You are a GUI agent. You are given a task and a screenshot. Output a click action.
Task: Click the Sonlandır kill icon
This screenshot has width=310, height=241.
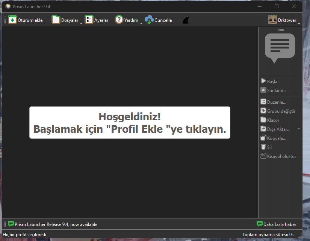pos(263,90)
